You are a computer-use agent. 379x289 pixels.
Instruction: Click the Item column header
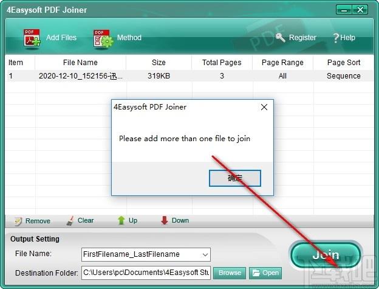pos(16,63)
